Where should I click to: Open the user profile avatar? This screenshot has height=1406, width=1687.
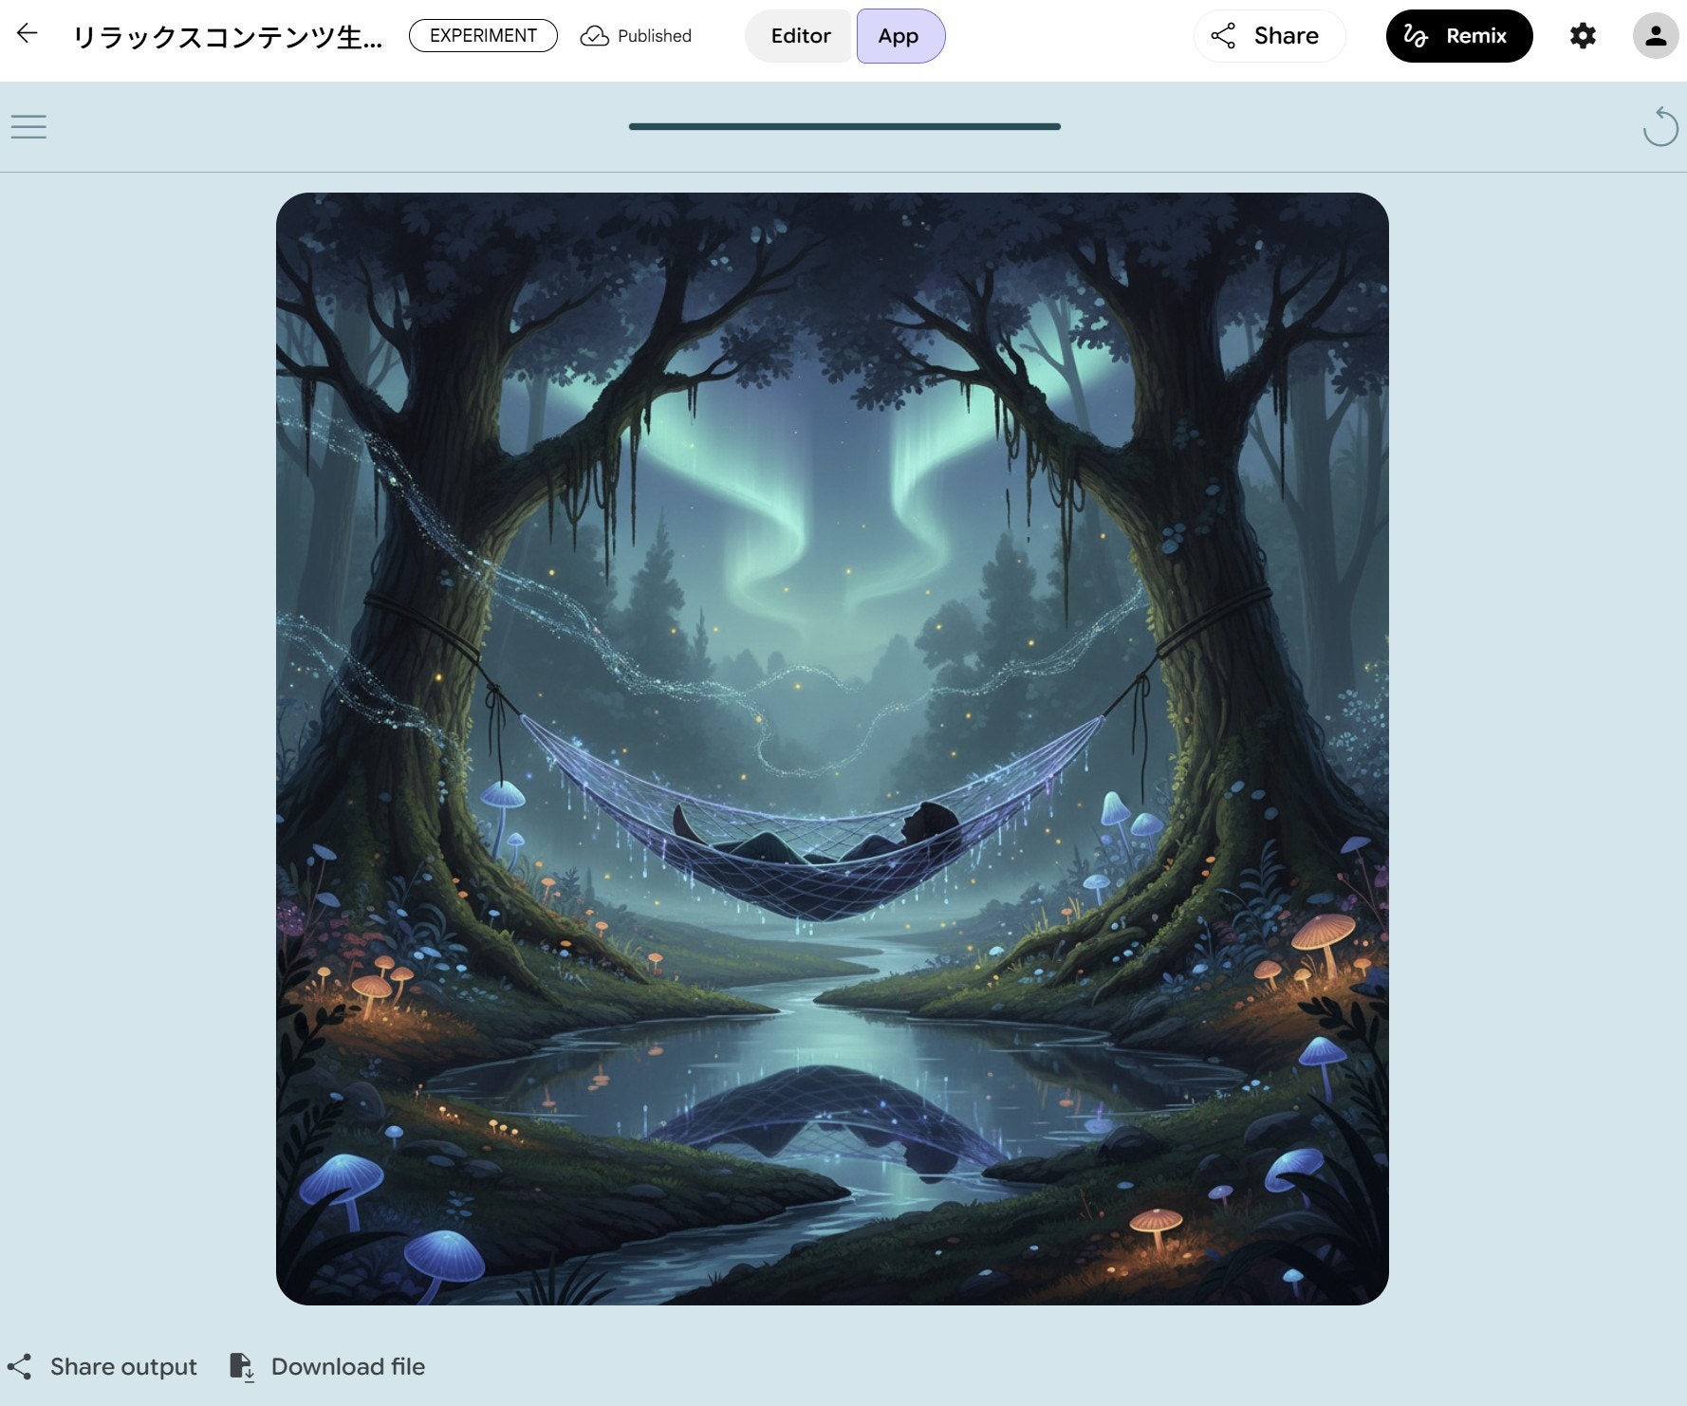1655,36
